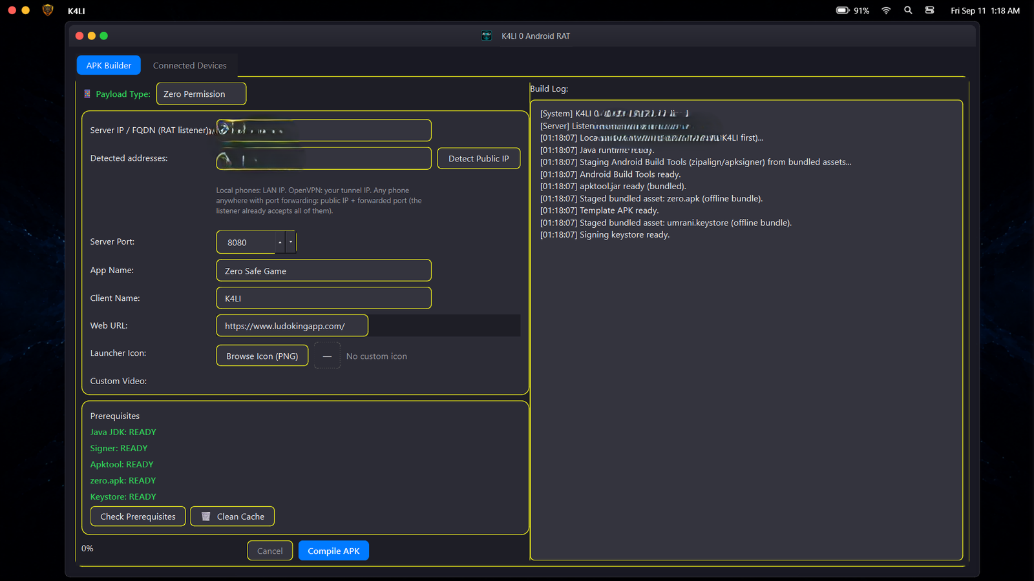
Task: Click the zero.apk: READY status line
Action: [x=123, y=480]
